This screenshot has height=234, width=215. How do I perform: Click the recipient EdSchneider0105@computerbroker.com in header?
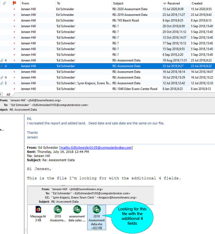(x=60, y=105)
